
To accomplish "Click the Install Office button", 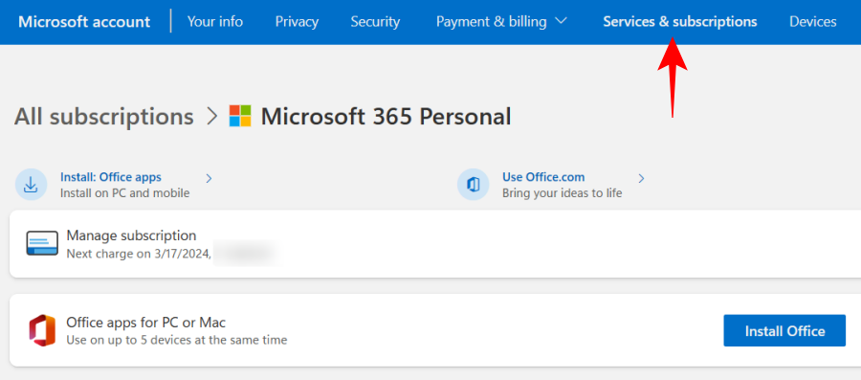I will click(784, 330).
